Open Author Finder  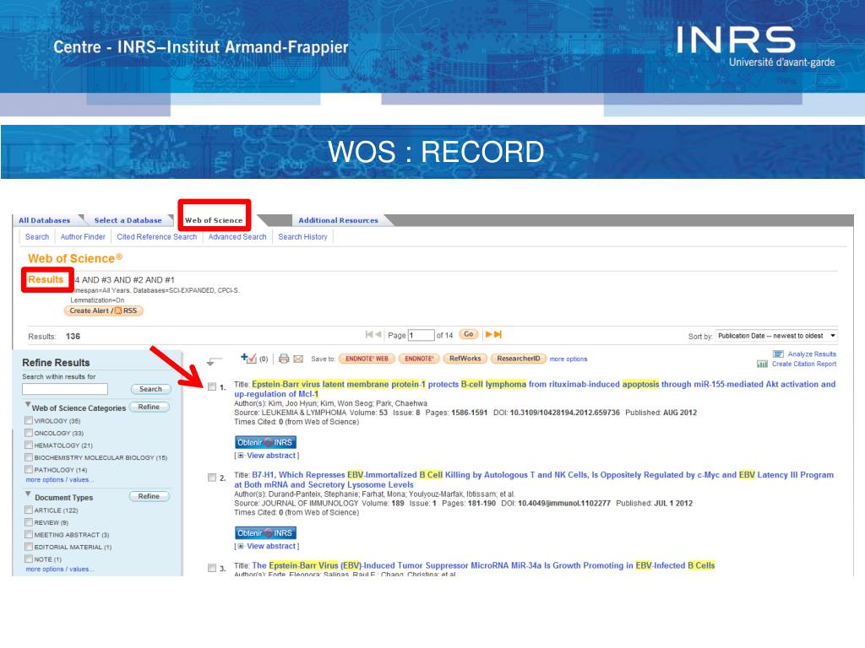tap(83, 237)
